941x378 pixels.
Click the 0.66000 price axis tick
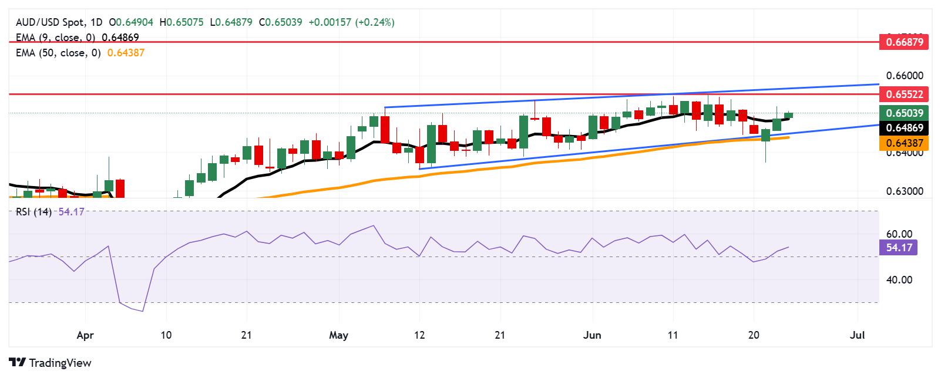905,76
